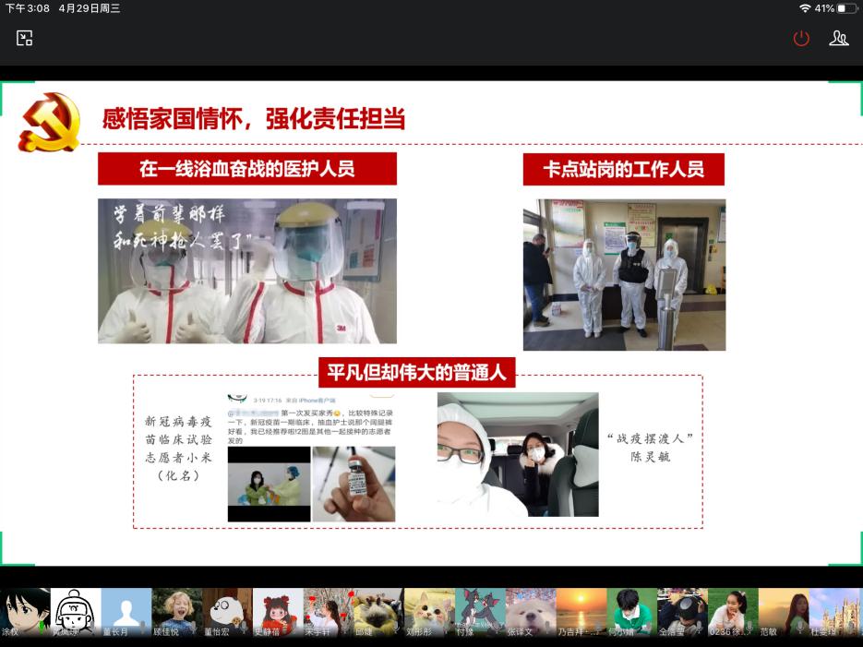This screenshot has height=647, width=863.
Task: Click the medical workers photo with face shields
Action: (247, 271)
